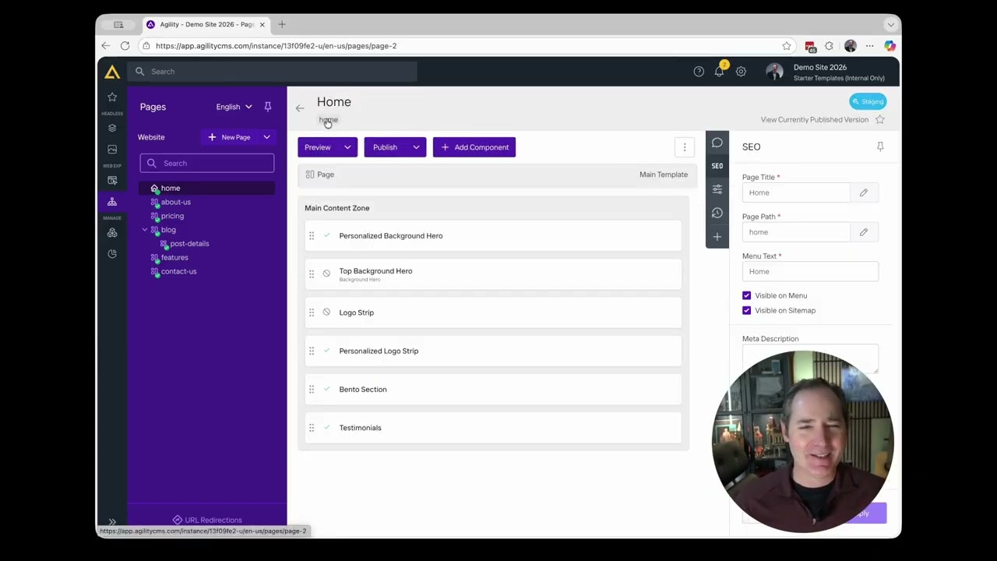Viewport: 997px width, 561px height.
Task: Bookmark page with browser star icon
Action: click(x=787, y=46)
